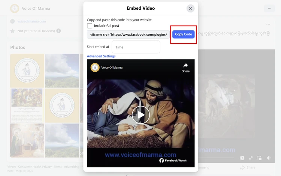
Task: Open video settings gear icon
Action: point(242,158)
